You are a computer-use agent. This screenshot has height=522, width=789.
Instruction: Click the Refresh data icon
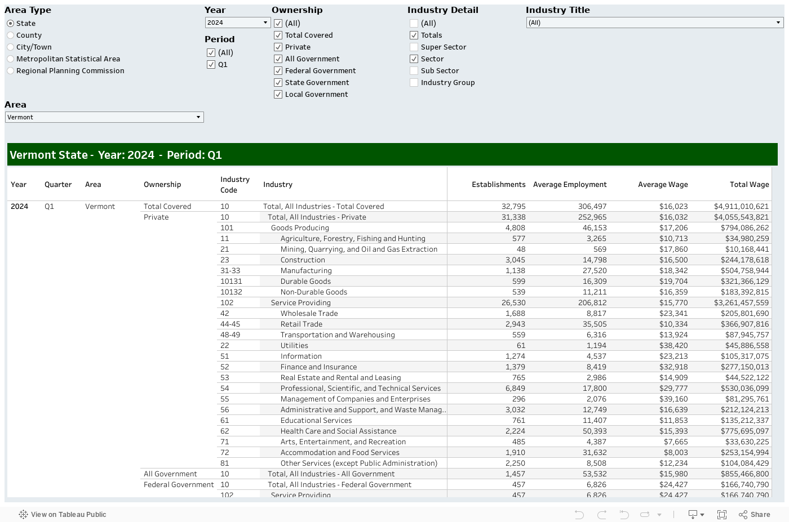(645, 514)
